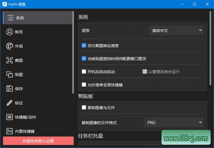Check 复制图像为文件 option
Viewport: 214px width, 148px height.
(x=84, y=107)
